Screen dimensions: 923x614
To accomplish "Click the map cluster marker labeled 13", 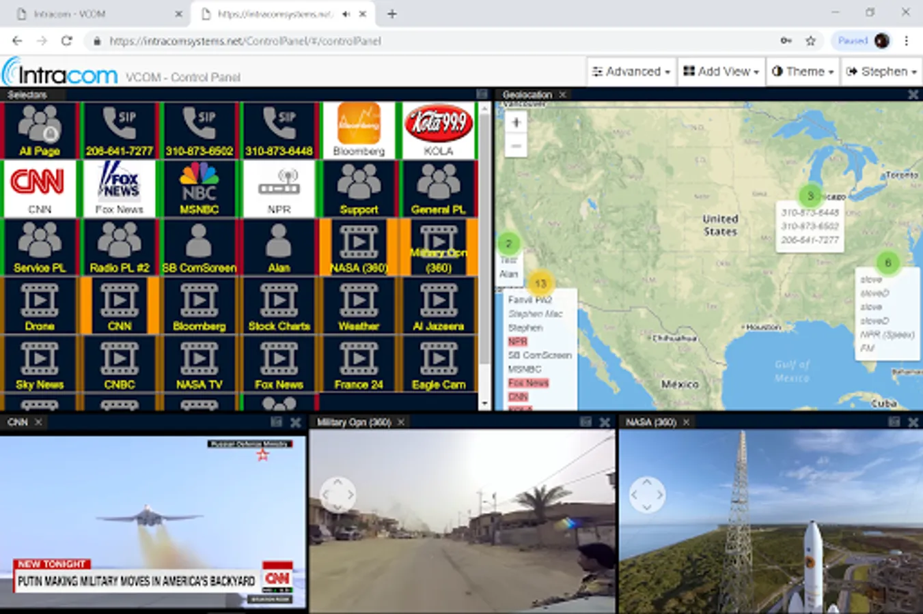I will 540,283.
